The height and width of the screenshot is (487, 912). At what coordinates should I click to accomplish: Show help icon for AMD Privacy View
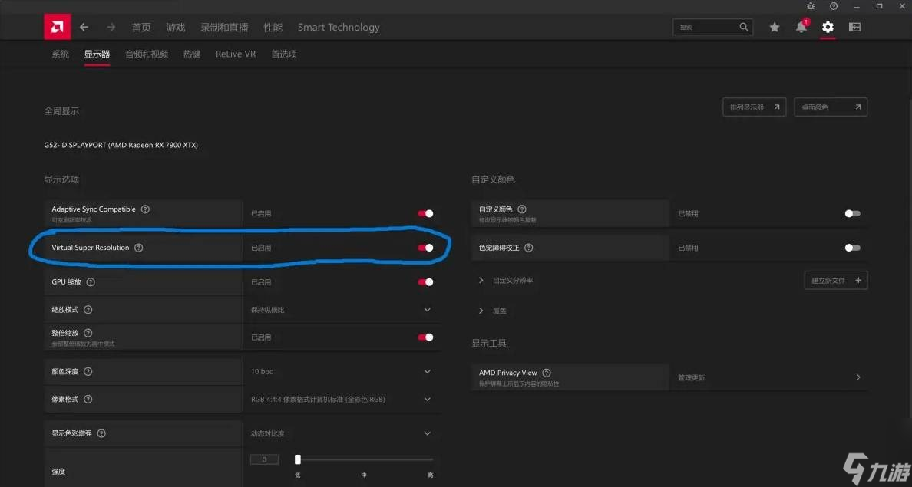[x=546, y=373]
